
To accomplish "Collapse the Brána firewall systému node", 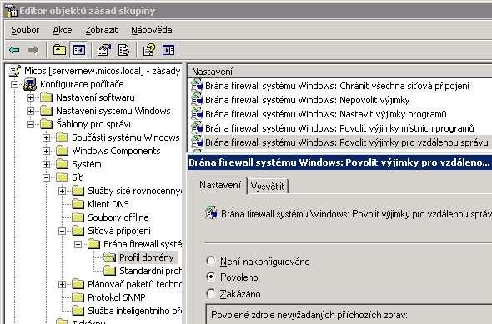I will (x=78, y=244).
